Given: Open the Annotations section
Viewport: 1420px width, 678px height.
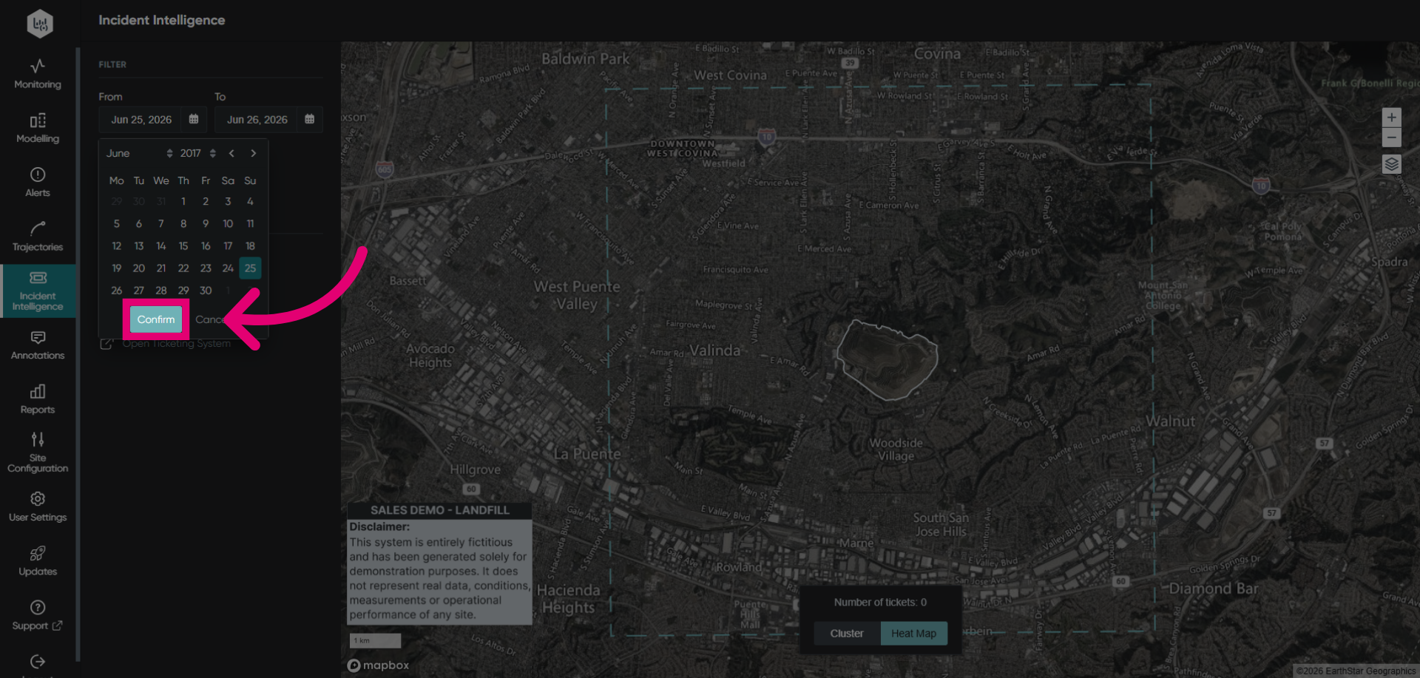Looking at the screenshot, I should click(x=38, y=345).
